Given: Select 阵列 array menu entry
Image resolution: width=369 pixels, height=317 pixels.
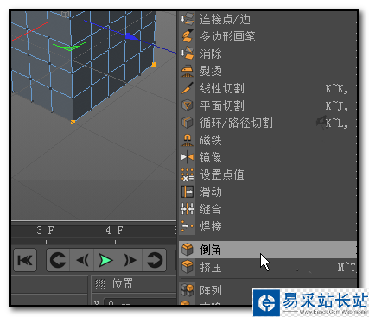Looking at the screenshot, I should coord(268,290).
